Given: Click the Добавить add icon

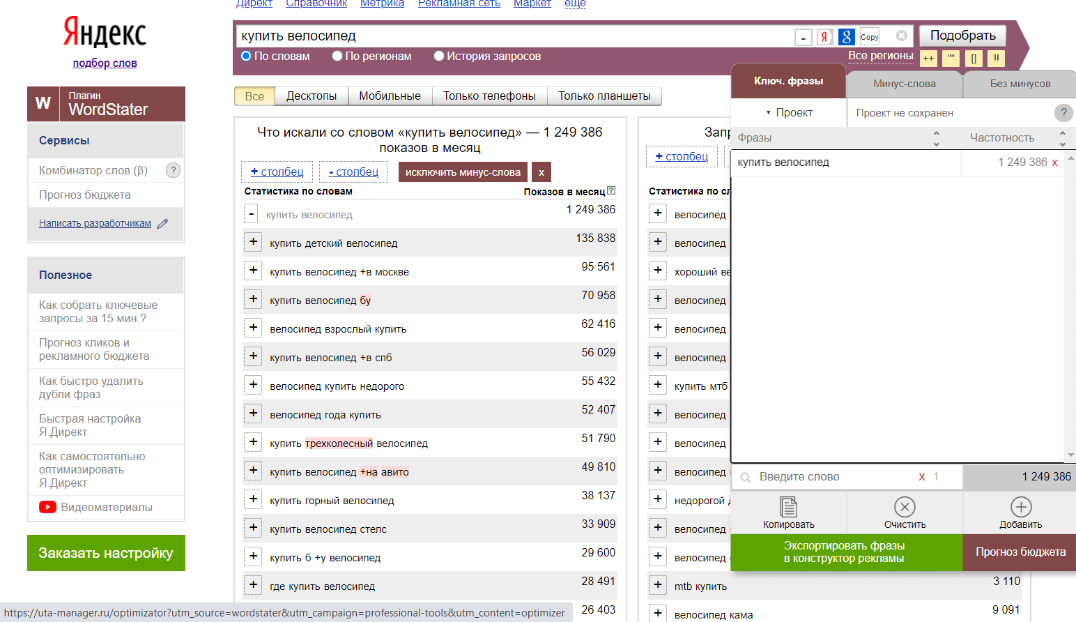Looking at the screenshot, I should 1021,507.
